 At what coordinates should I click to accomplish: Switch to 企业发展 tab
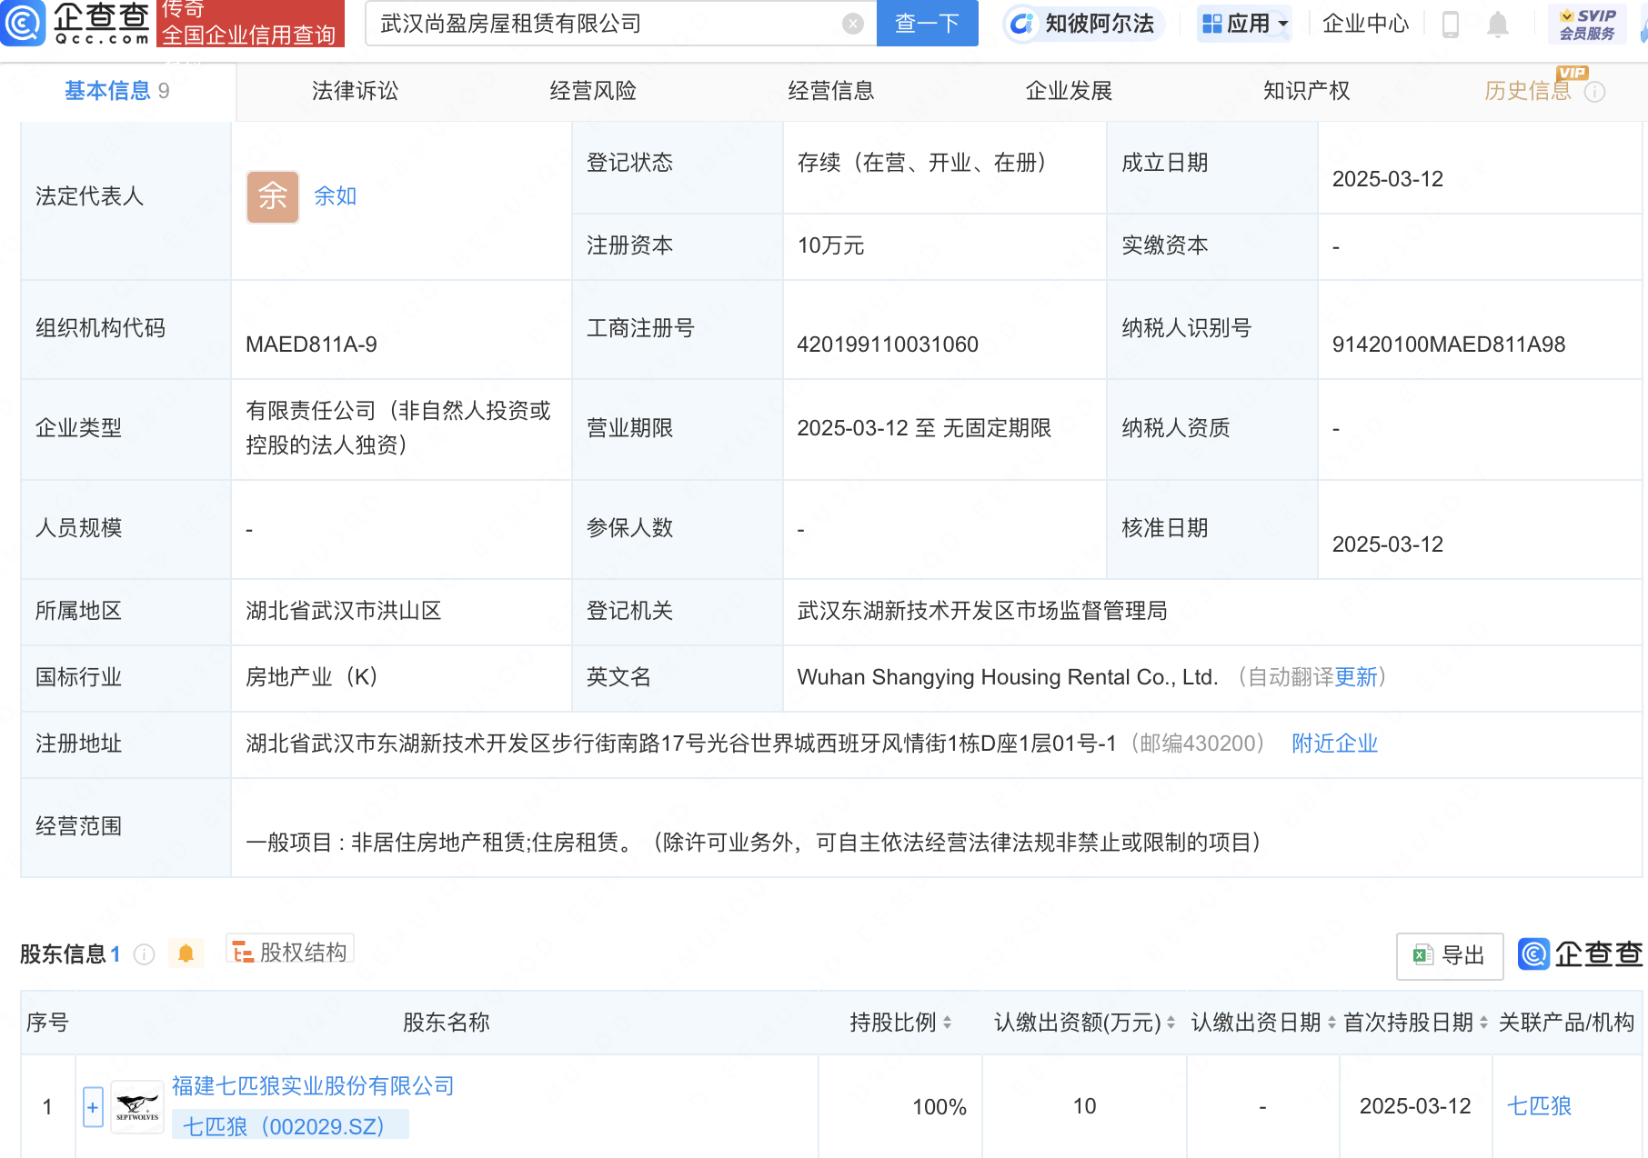(x=1069, y=91)
